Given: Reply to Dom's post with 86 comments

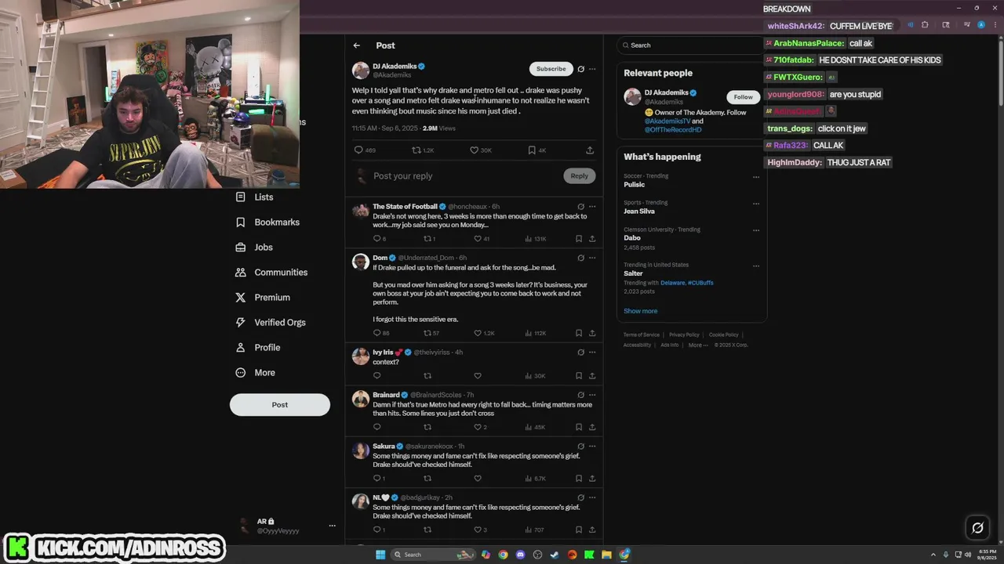Looking at the screenshot, I should coord(377,333).
